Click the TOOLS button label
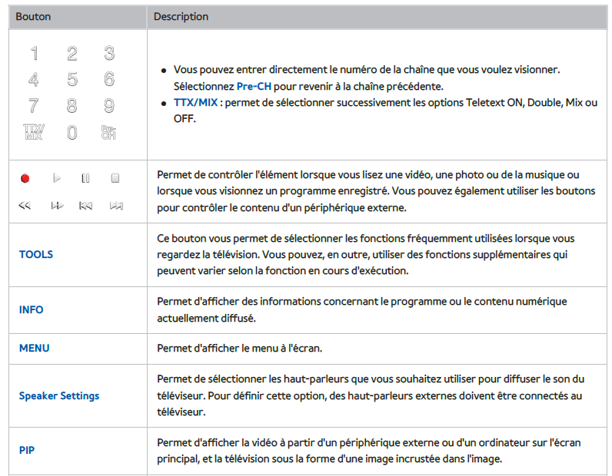 click(36, 255)
